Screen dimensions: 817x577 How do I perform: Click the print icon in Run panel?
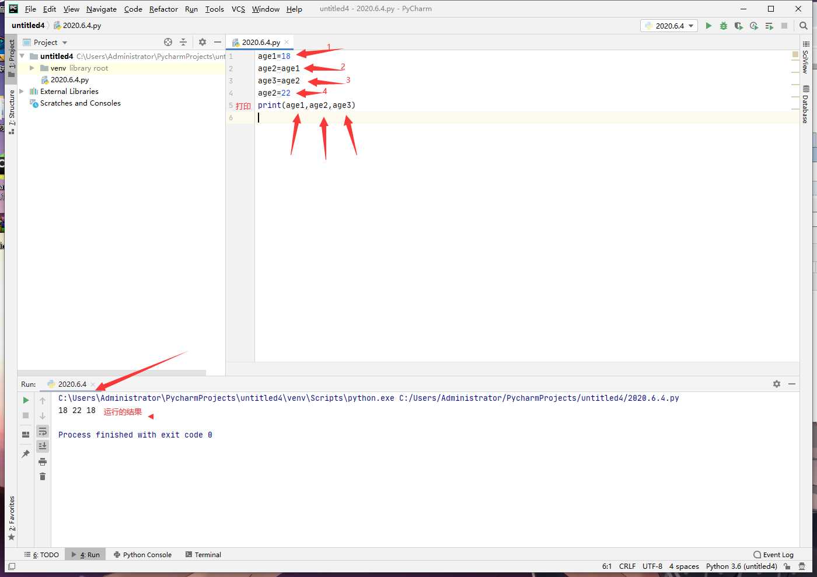point(43,461)
